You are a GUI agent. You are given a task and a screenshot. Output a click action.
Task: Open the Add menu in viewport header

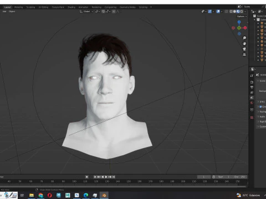[4, 12]
